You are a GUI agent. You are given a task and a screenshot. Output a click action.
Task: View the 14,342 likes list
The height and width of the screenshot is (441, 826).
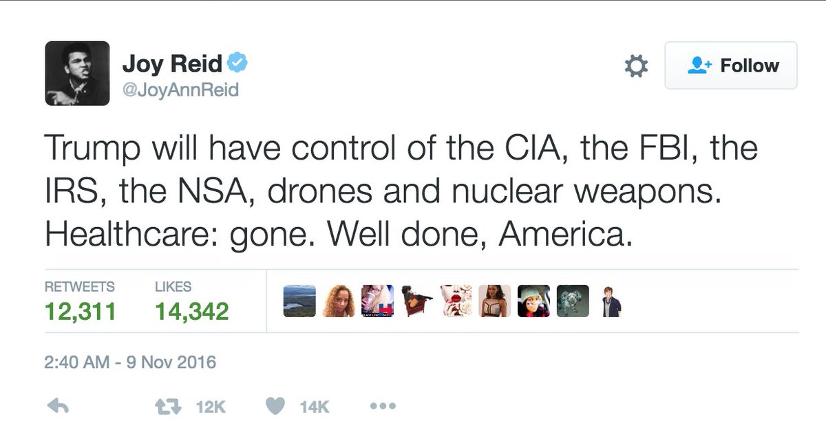tap(191, 302)
